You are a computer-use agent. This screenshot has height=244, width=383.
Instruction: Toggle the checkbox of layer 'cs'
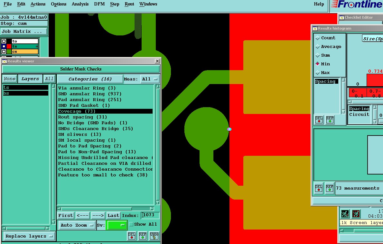tap(4, 52)
